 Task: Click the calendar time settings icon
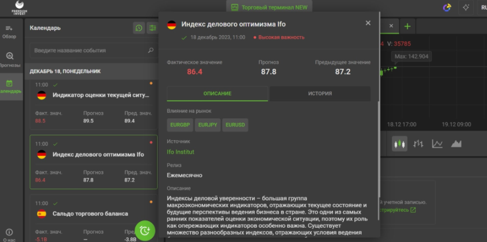[139, 28]
